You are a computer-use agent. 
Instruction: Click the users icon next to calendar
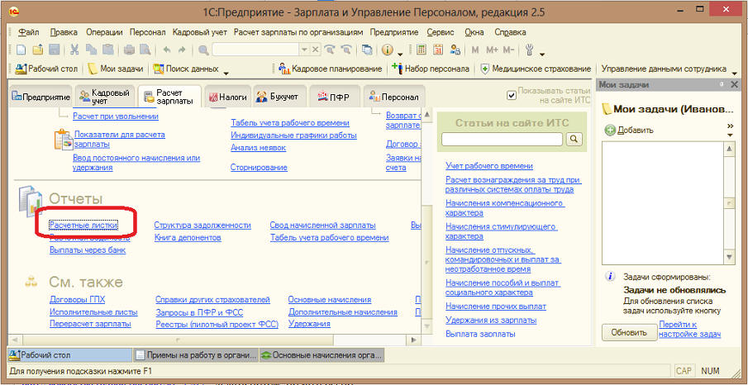pyautogui.click(x=455, y=50)
